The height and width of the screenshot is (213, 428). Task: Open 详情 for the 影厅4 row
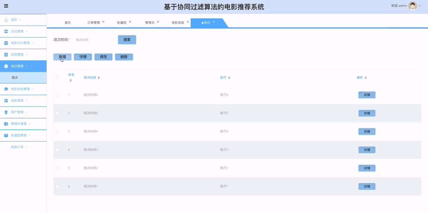click(x=367, y=132)
